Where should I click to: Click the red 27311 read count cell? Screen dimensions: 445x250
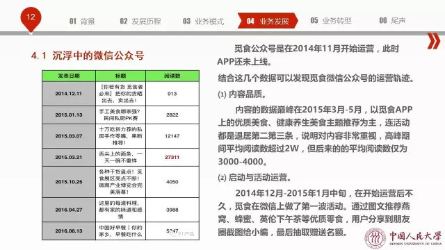pos(172,158)
